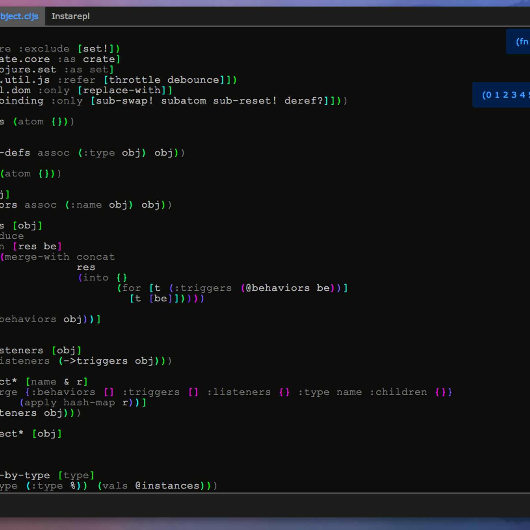This screenshot has width=530, height=530.
Task: Click ':listeners' keyword in the map
Action: click(x=238, y=392)
